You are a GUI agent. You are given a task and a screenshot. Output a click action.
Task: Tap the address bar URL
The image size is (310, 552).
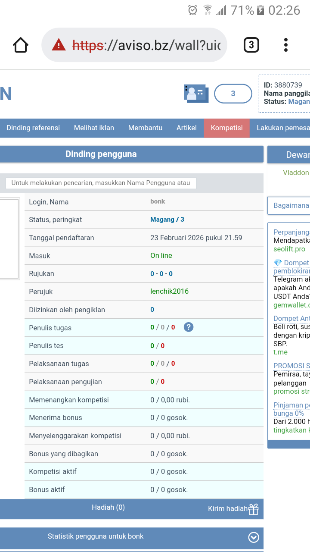146,45
